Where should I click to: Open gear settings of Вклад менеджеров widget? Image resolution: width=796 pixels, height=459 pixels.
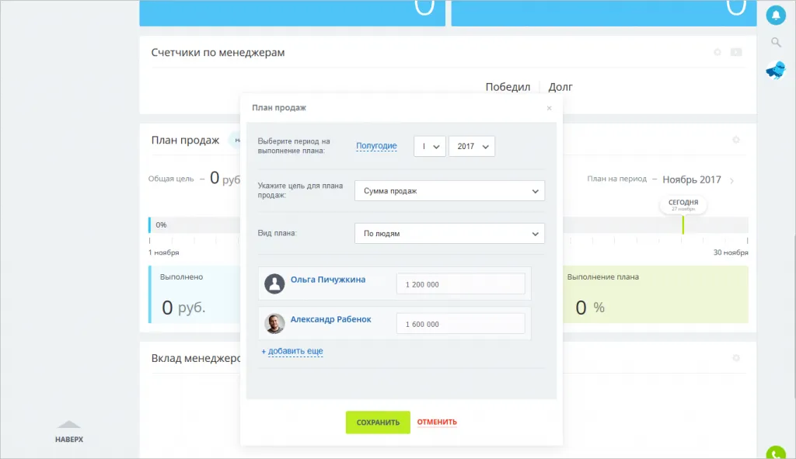tap(736, 358)
